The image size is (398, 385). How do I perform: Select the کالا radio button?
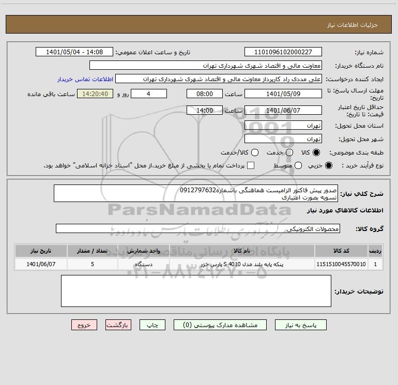coord(316,152)
